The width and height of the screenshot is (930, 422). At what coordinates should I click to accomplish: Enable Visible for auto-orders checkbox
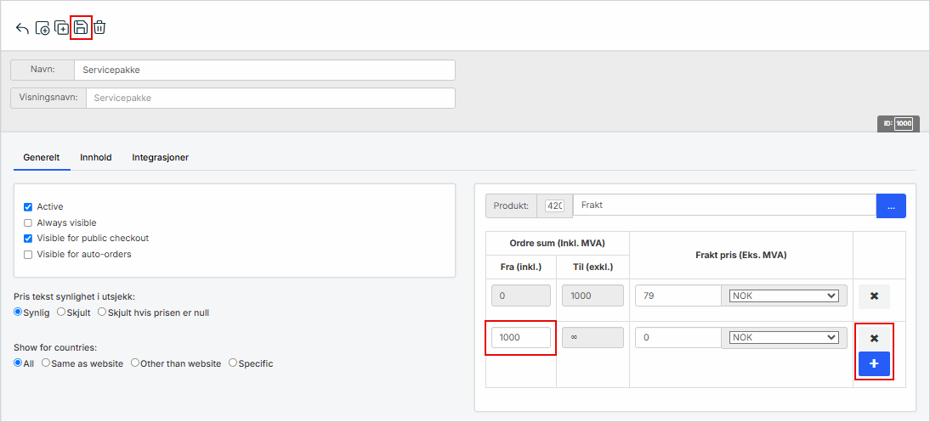(x=28, y=254)
